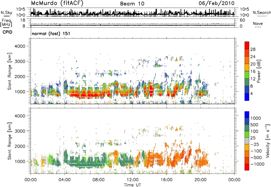Select the 24 label on power colorbar
This screenshot has width=271, height=187.
click(253, 57)
